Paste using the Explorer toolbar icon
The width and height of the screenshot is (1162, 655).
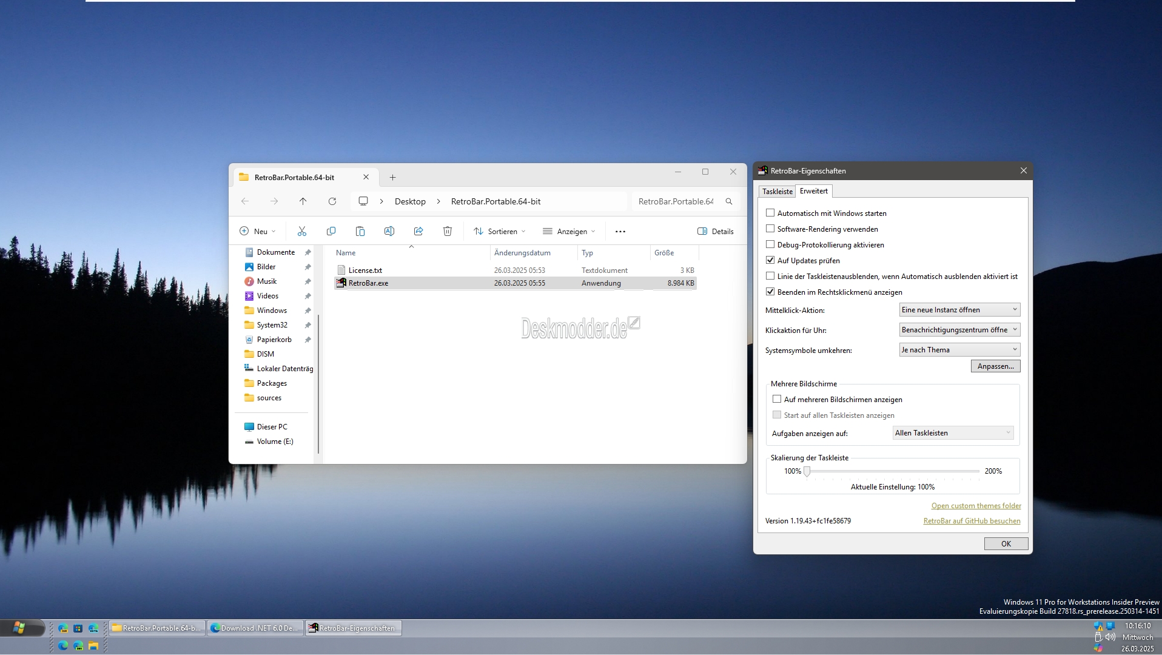360,231
